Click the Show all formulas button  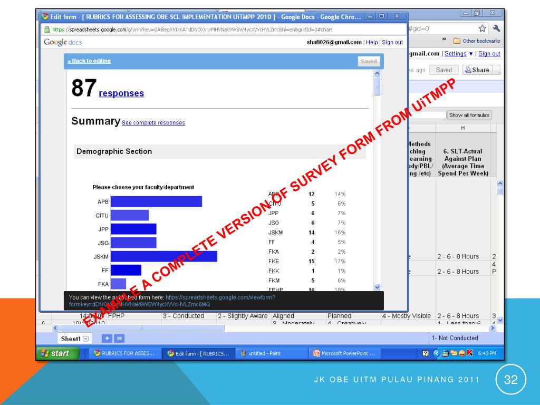click(x=469, y=115)
